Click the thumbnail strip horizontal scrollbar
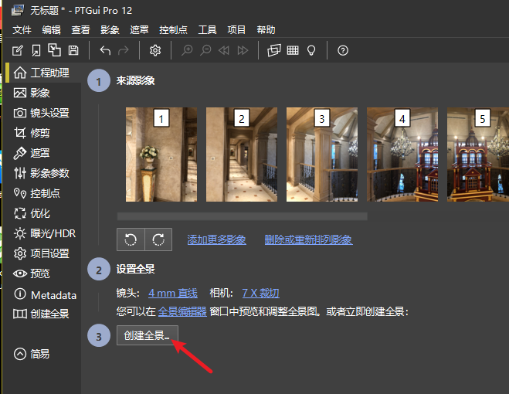 (x=243, y=216)
